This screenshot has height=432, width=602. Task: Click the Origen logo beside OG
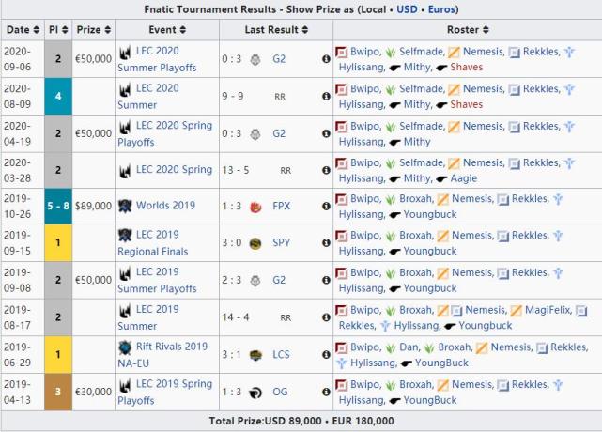tap(255, 393)
